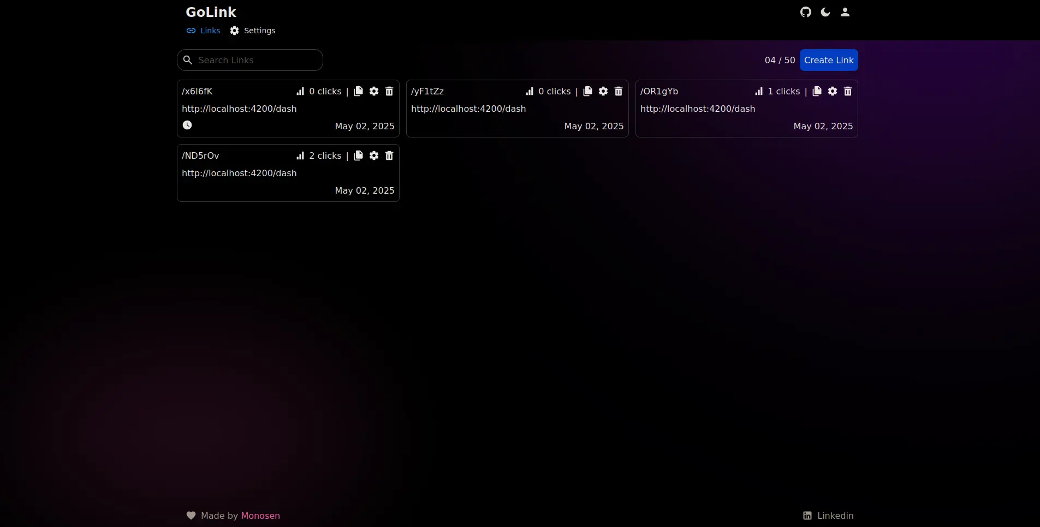Open settings for /x6I6fK link

click(373, 91)
